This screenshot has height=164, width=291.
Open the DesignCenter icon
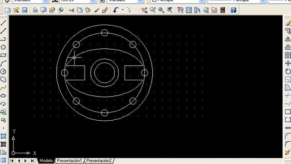click(189, 10)
